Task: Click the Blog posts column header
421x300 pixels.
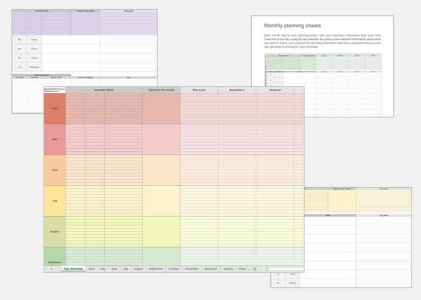Action: point(199,90)
